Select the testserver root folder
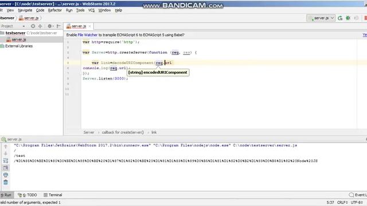Viewport: 367px width, 206px height. (15, 33)
